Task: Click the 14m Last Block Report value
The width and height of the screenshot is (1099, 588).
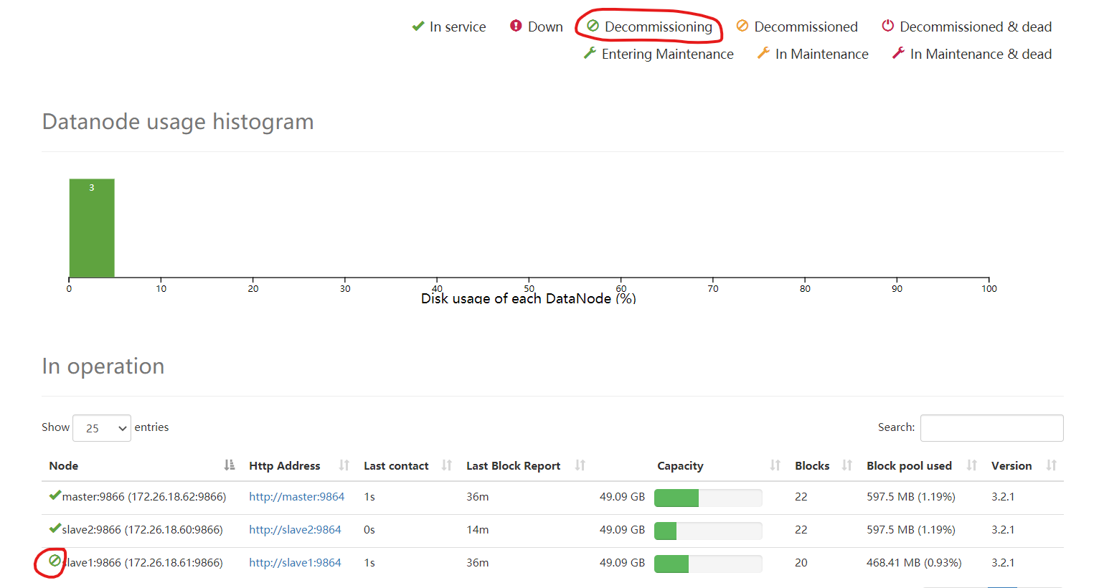Action: [x=478, y=530]
